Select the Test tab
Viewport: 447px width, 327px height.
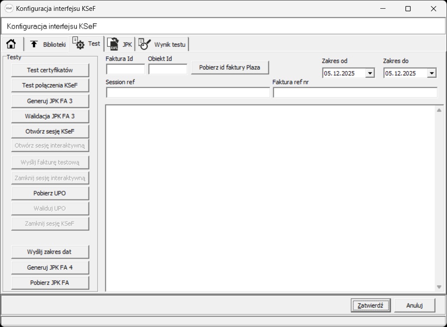point(86,44)
